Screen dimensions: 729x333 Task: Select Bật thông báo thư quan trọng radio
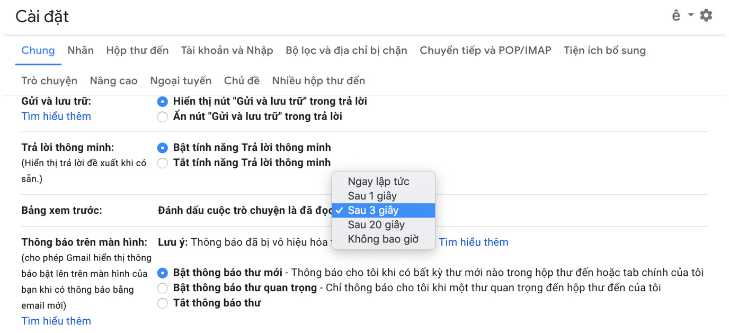pos(163,289)
